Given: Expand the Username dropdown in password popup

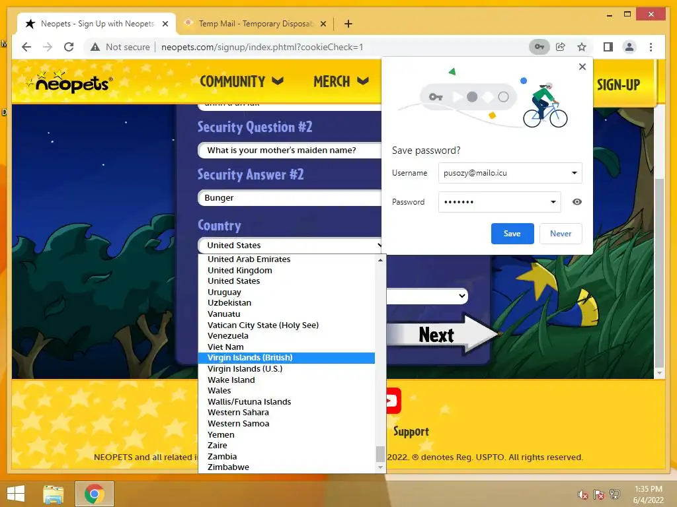Looking at the screenshot, I should 575,173.
